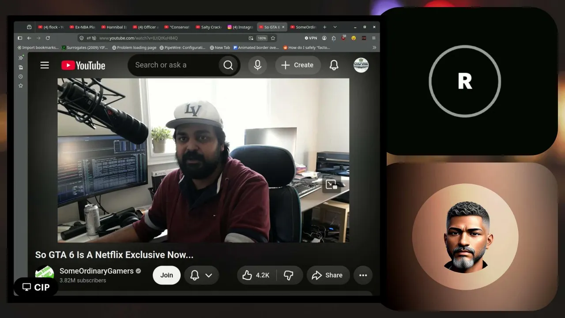Open the "Import bookmarks..." bookmark
Image resolution: width=565 pixels, height=318 pixels.
(38, 48)
